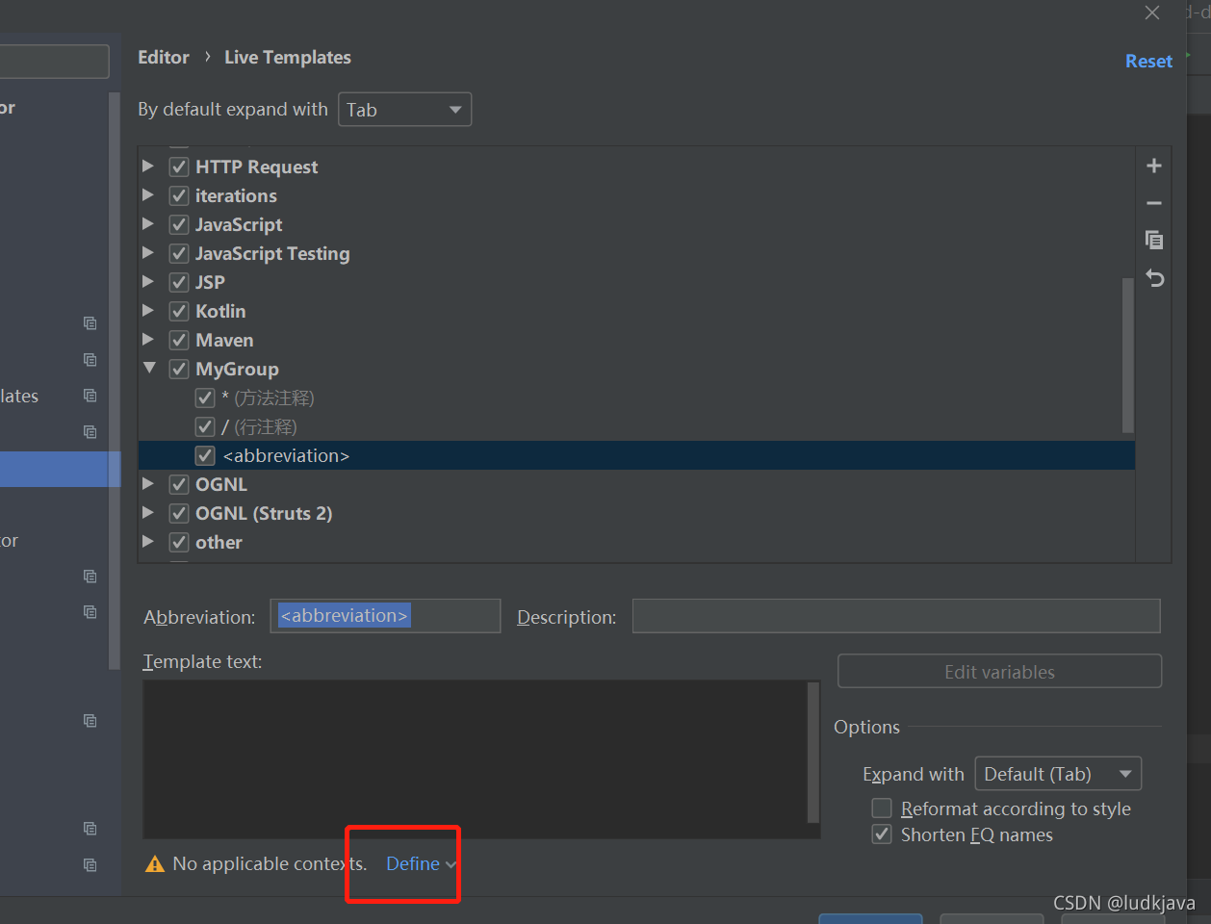1211x924 pixels.
Task: Toggle the iterations group checkbox
Action: 179,195
